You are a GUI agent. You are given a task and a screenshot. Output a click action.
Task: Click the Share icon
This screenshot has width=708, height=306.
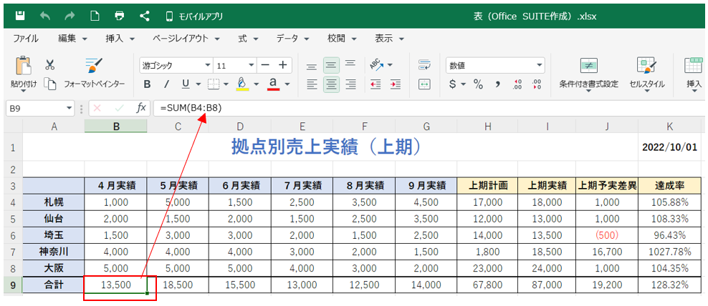(x=145, y=15)
